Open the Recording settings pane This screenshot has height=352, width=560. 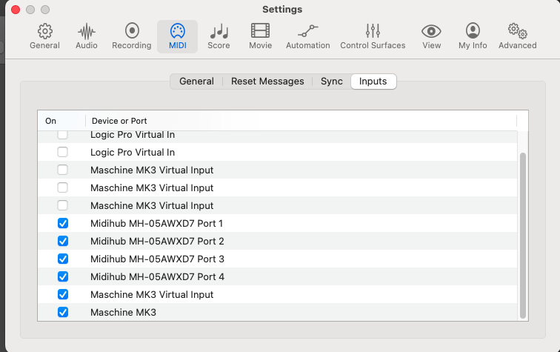132,36
